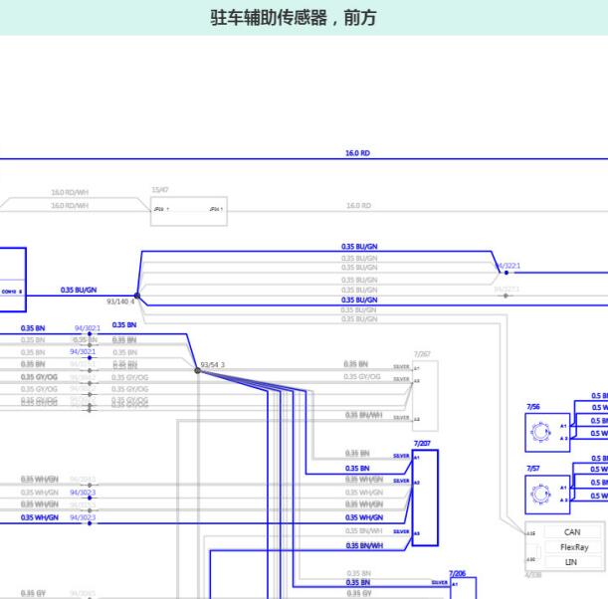Image resolution: width=608 pixels, height=599 pixels.
Task: Click the gray 0.35 GY/OG label near 7/267
Action: [362, 377]
